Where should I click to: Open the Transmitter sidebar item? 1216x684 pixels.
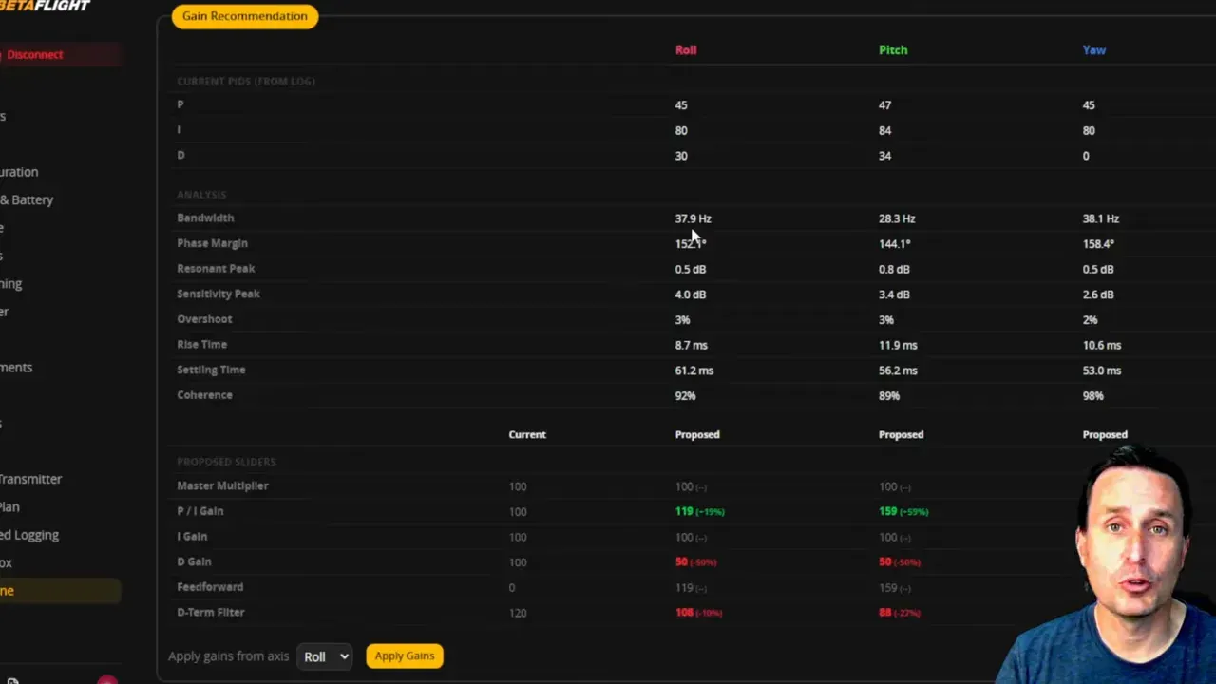click(31, 479)
